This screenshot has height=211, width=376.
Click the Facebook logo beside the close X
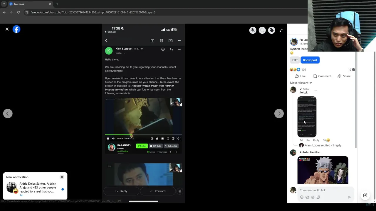coord(16,29)
